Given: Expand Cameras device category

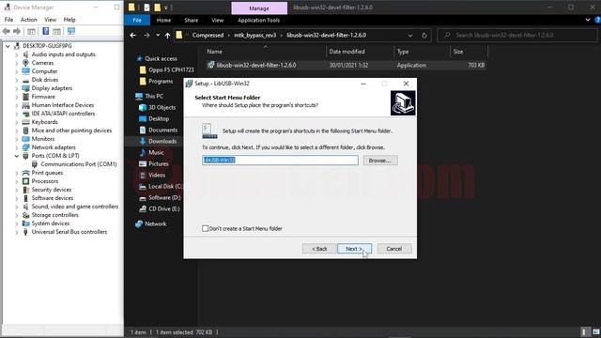Looking at the screenshot, I should [x=17, y=63].
